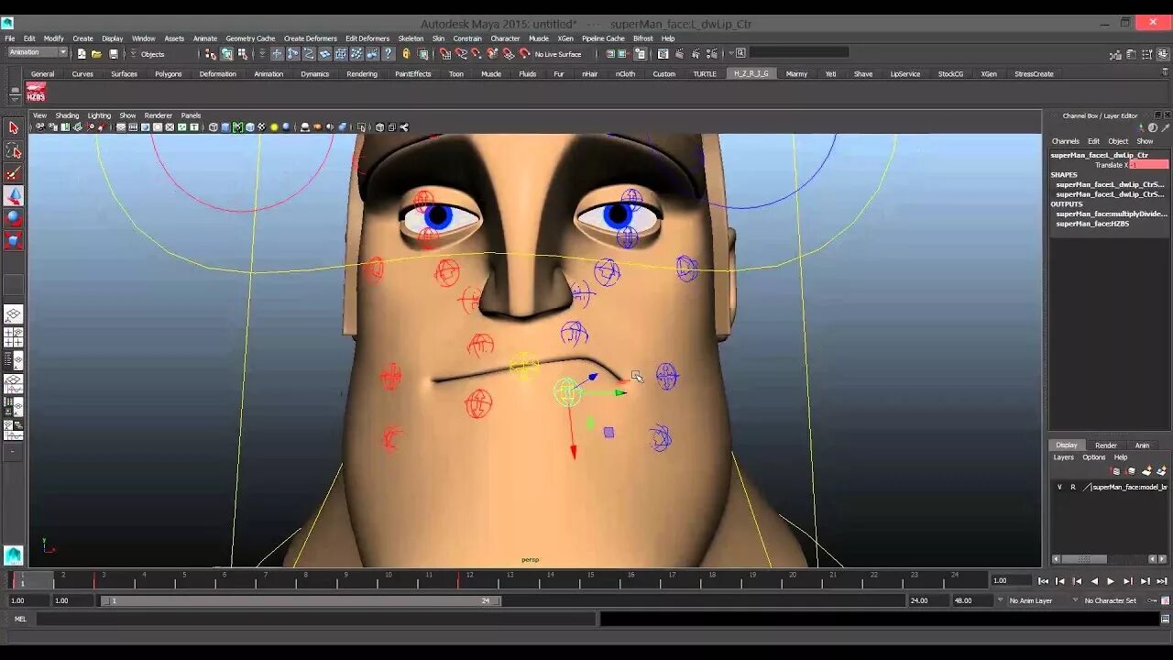This screenshot has width=1173, height=660.
Task: Click the Maya home icon at bottom left
Action: [x=13, y=555]
